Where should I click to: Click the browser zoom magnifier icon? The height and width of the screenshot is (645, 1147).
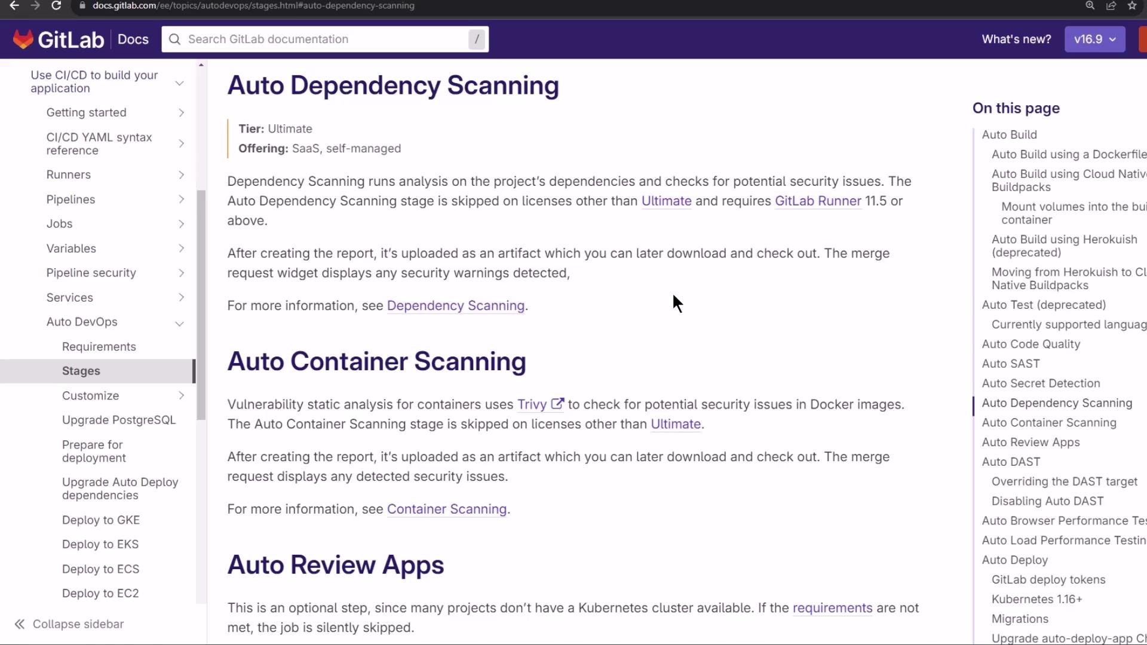tap(1090, 6)
